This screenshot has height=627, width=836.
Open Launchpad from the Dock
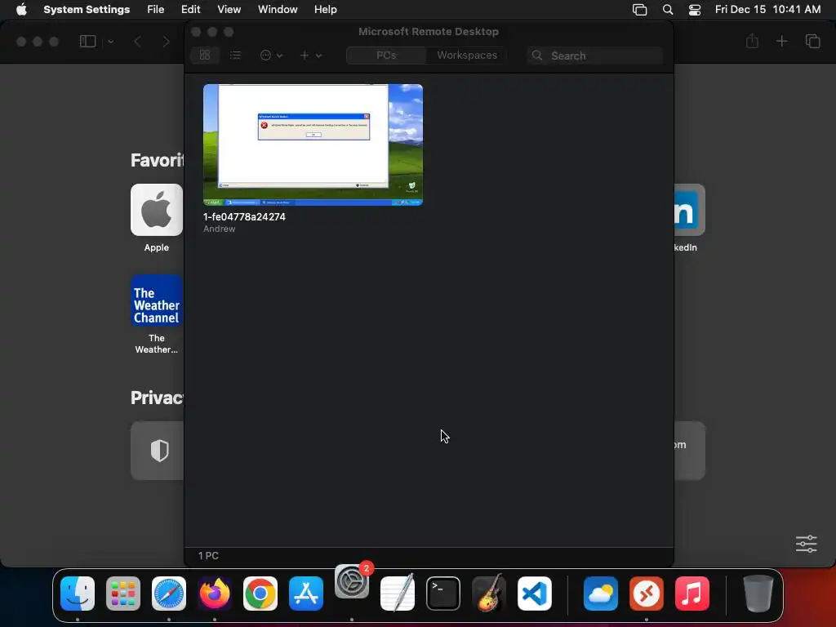pyautogui.click(x=123, y=594)
